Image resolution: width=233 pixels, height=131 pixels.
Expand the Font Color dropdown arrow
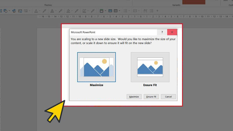[40, 11]
